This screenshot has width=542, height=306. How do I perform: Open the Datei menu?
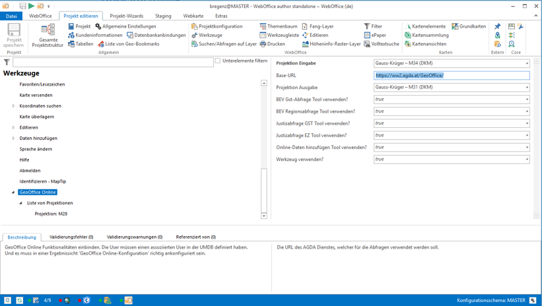[x=11, y=16]
